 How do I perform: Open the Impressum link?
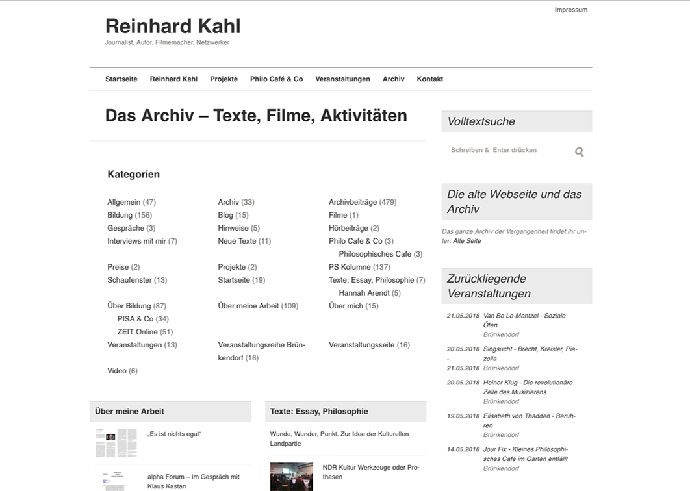point(570,10)
